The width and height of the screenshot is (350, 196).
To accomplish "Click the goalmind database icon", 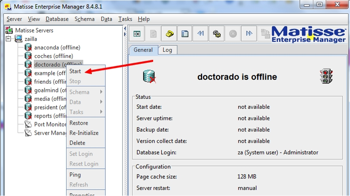I will (28, 90).
